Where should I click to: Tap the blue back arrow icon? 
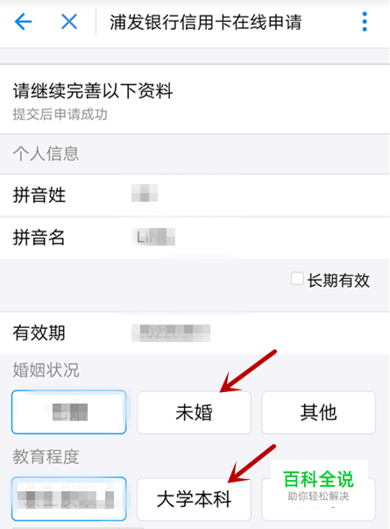click(24, 22)
